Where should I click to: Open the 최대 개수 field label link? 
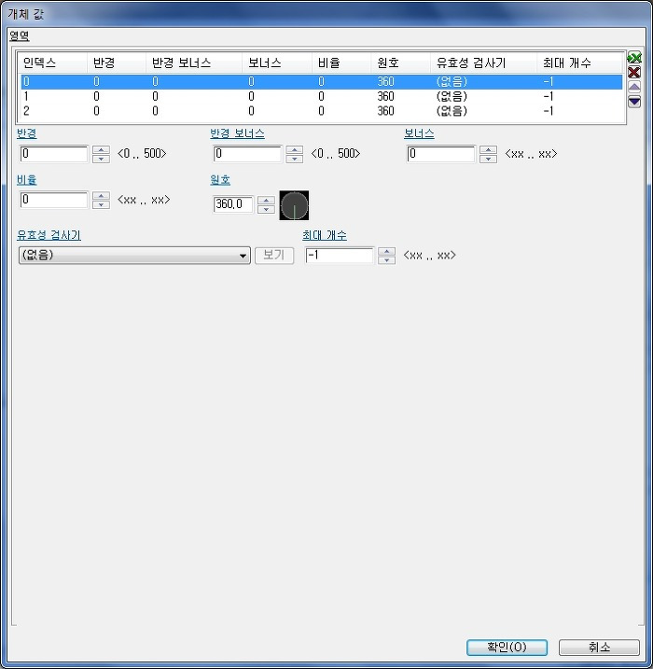coord(325,235)
